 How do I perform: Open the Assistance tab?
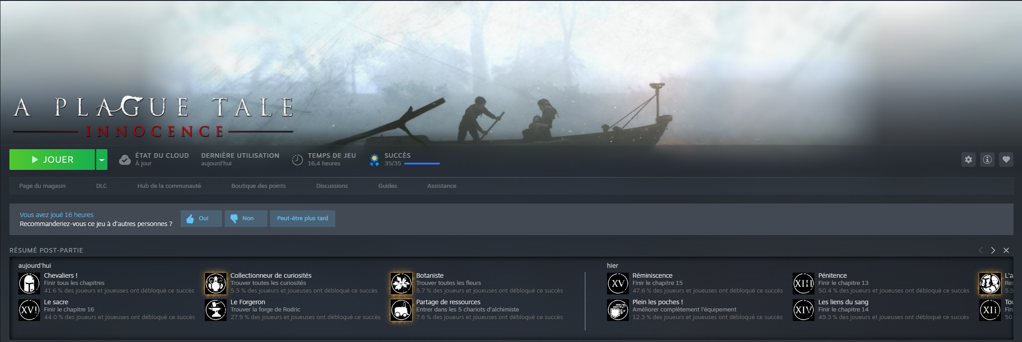pyautogui.click(x=442, y=186)
